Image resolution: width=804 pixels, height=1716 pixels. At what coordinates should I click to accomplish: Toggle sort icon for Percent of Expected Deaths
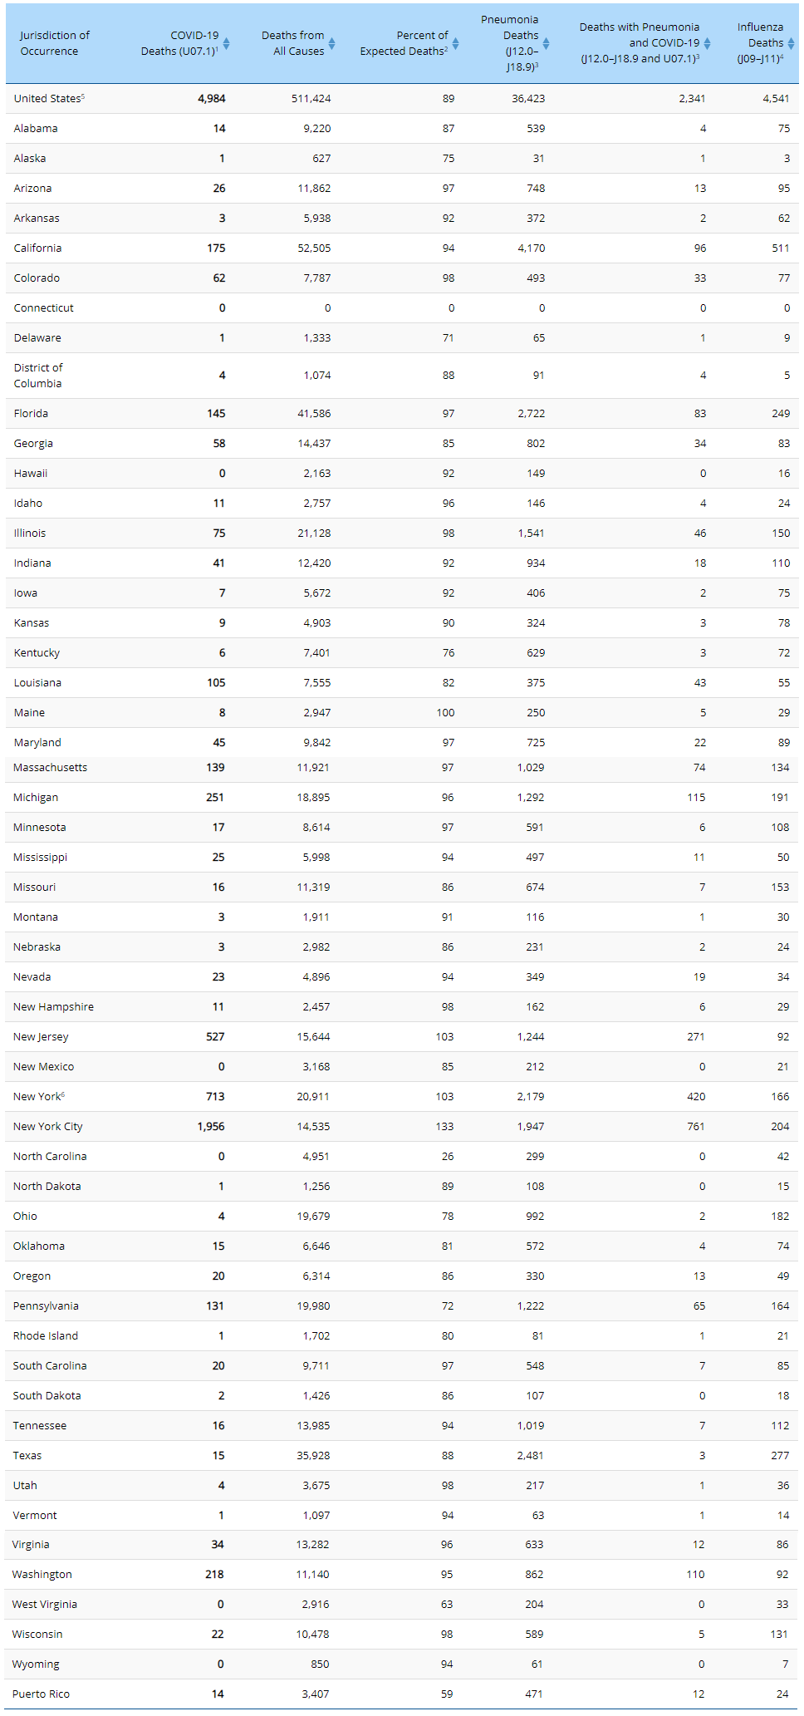click(455, 43)
